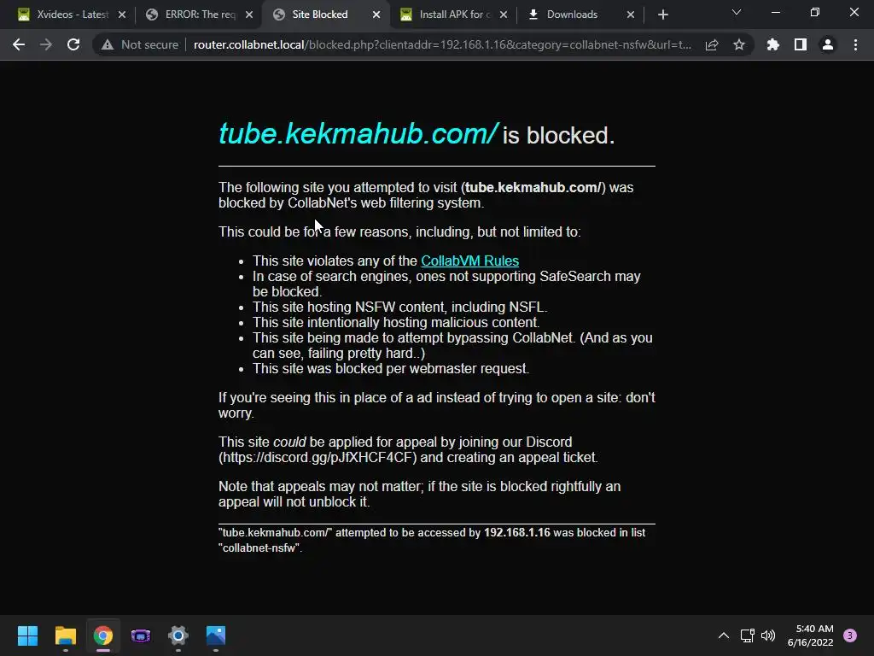Close the Site Blocked tab

tap(376, 15)
